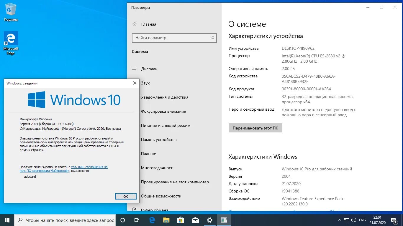
Task: Click the edition value Windows 10 Pro для рабочих станций
Action: point(317,169)
